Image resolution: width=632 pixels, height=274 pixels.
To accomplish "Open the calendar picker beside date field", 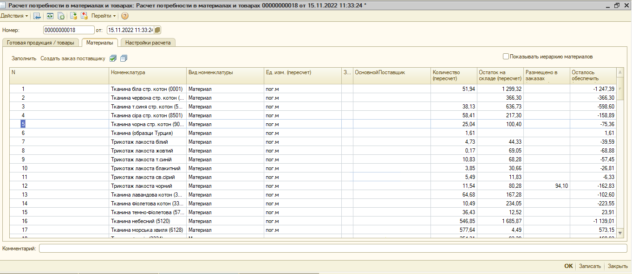I will [x=157, y=30].
